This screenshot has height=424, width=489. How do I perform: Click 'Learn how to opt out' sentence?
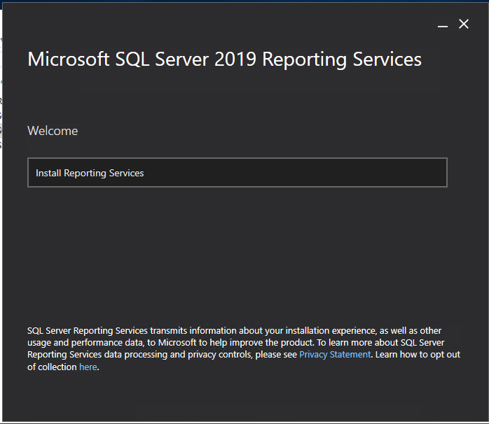click(x=417, y=355)
